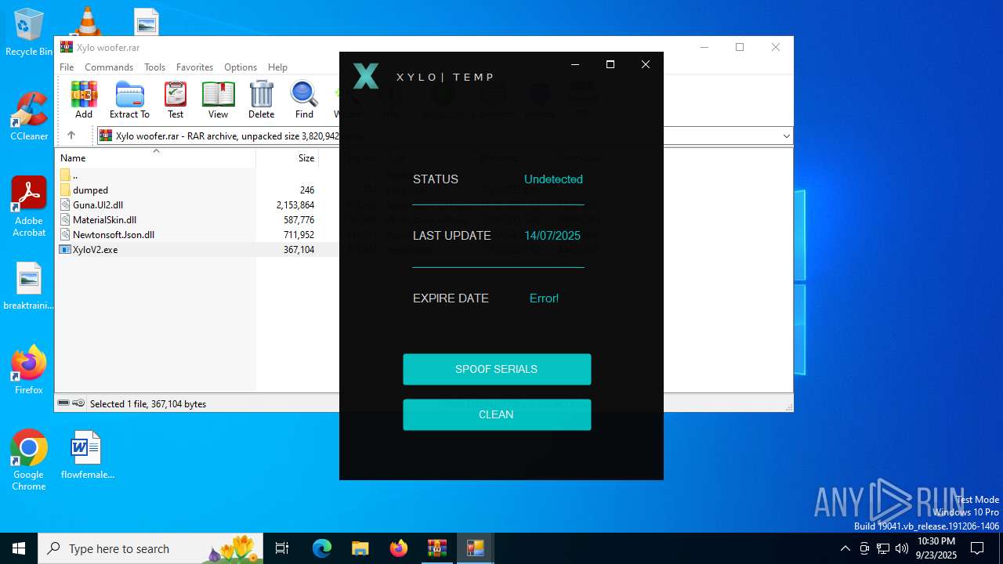Click the Windows Start button
This screenshot has height=564, width=1003.
point(19,548)
